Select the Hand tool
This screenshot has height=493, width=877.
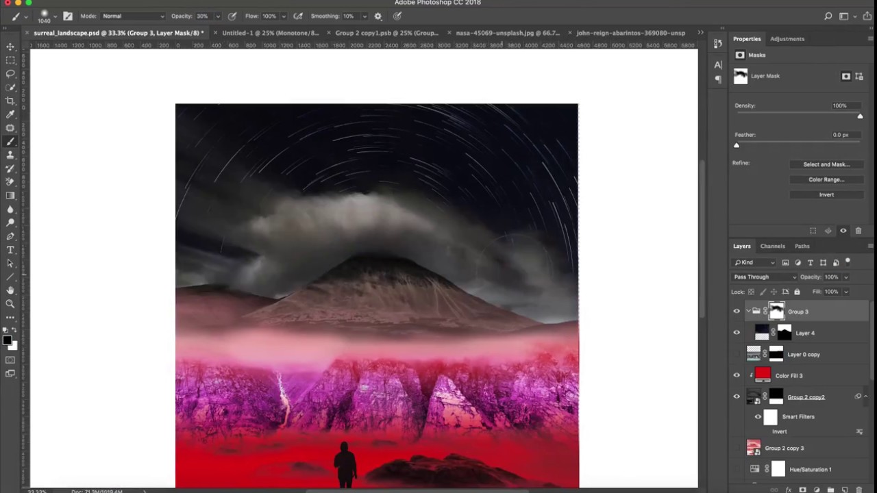click(10, 290)
